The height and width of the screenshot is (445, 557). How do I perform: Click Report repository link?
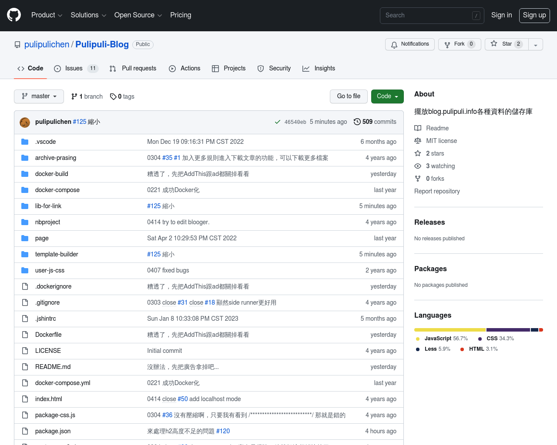tap(437, 191)
